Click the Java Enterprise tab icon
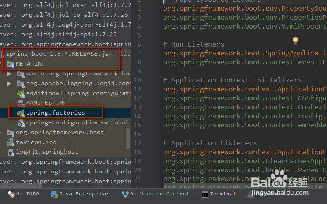Image resolution: width=327 pixels, height=204 pixels. pyautogui.click(x=54, y=194)
